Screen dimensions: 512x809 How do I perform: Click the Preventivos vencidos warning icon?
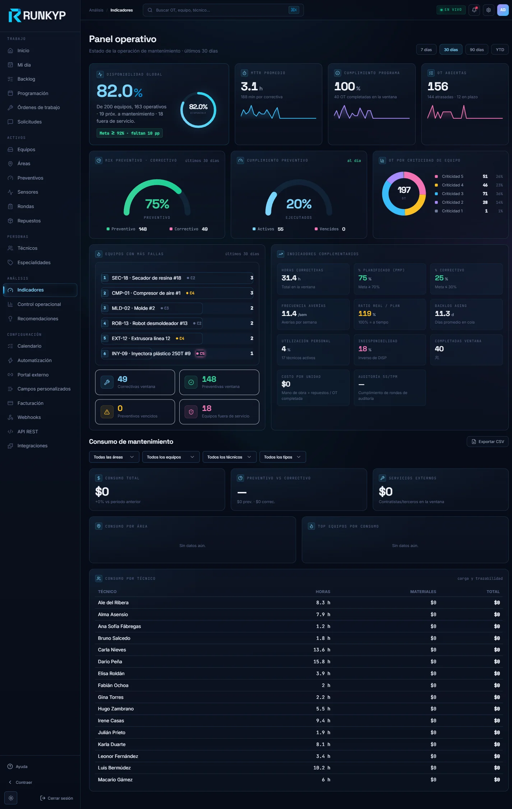107,412
